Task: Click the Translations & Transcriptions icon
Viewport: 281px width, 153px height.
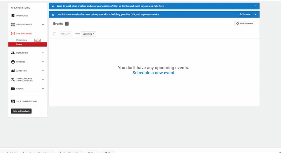Action: 13,80
